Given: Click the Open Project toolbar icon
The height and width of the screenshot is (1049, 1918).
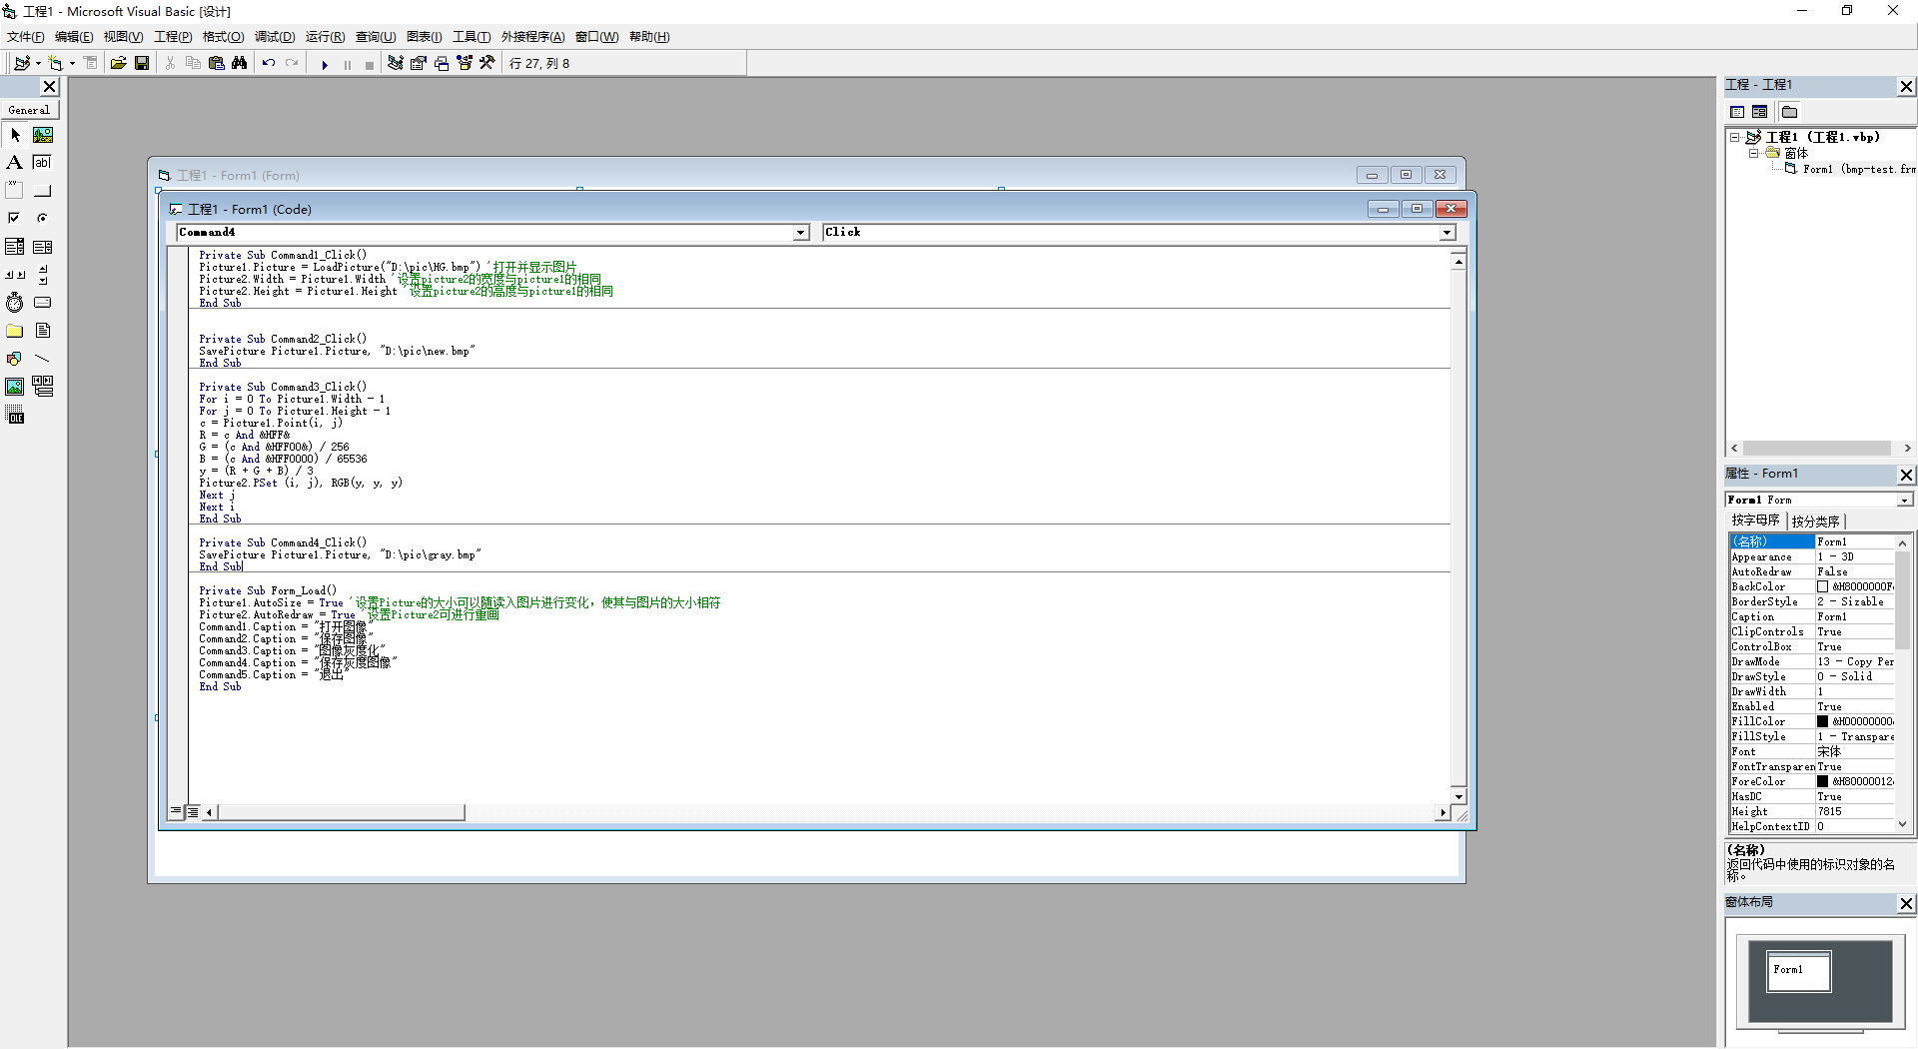Looking at the screenshot, I should tap(118, 63).
